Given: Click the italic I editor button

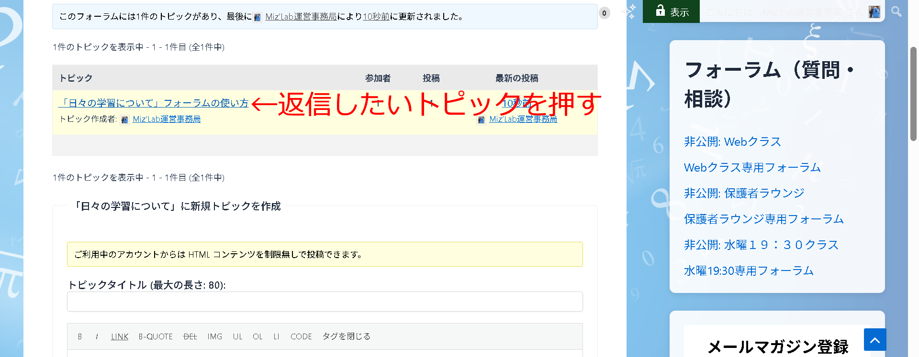Looking at the screenshot, I should pos(97,336).
